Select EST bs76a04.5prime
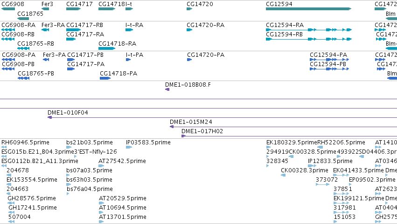 click(x=90, y=190)
